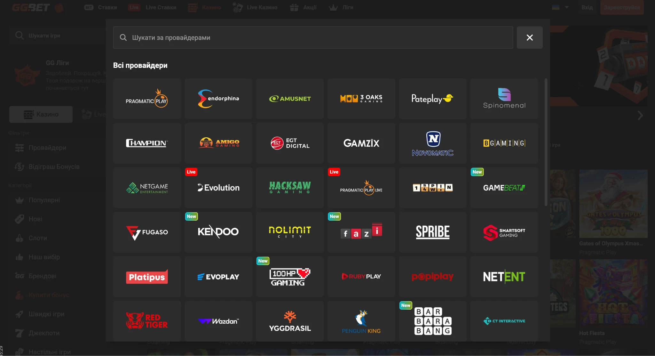Go to Акції promotions menu
This screenshot has width=655, height=356.
click(x=303, y=7)
